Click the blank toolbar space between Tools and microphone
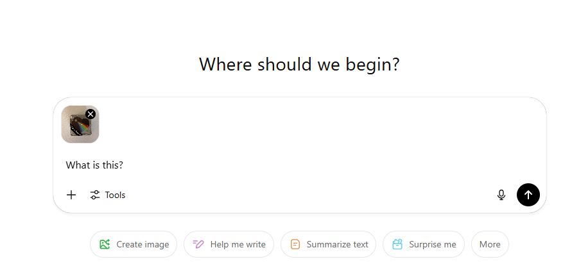Screen dimensions: 581x273 [x=308, y=195]
